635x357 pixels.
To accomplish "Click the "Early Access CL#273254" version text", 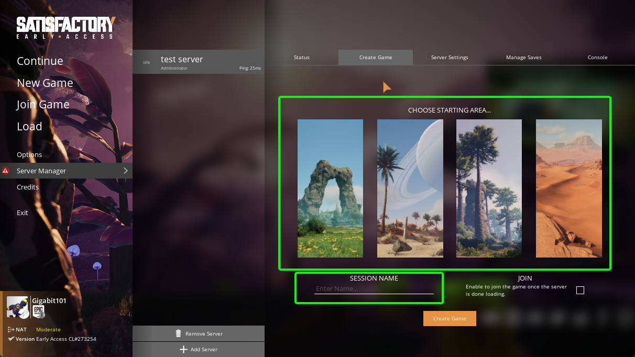I will pyautogui.click(x=66, y=339).
